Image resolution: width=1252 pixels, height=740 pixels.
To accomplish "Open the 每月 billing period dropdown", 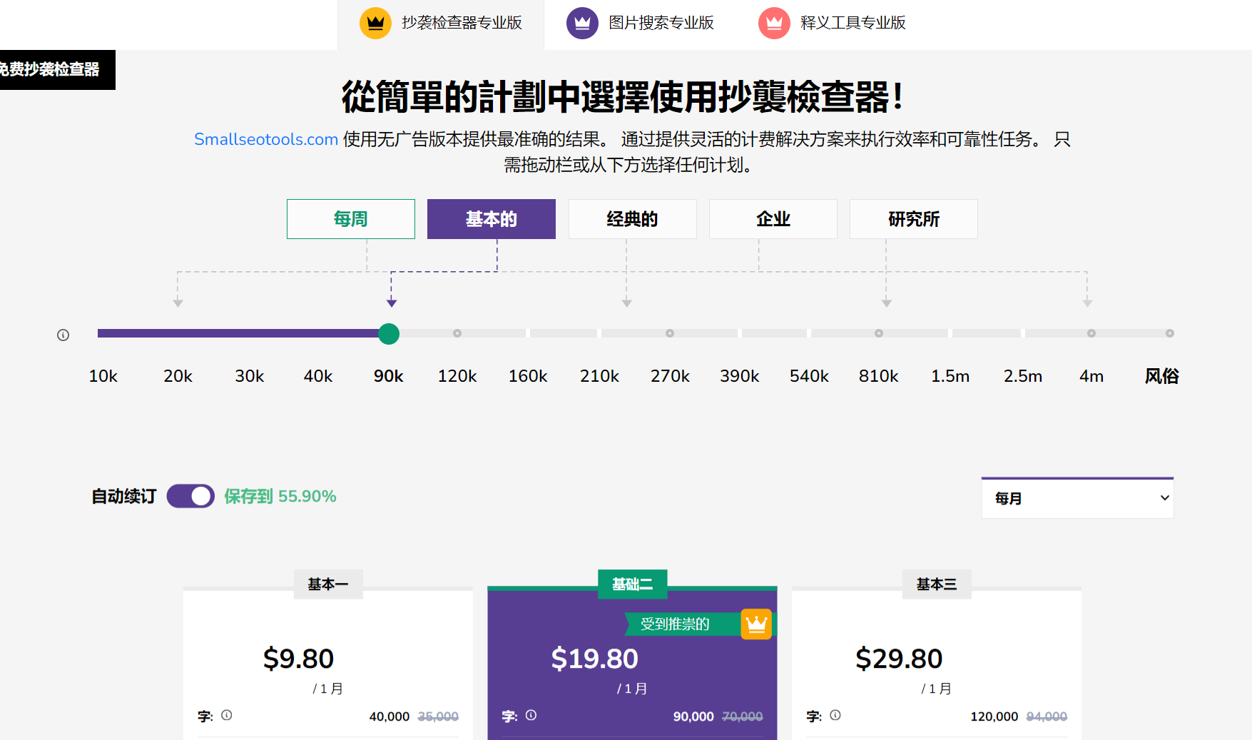I will tap(1077, 498).
